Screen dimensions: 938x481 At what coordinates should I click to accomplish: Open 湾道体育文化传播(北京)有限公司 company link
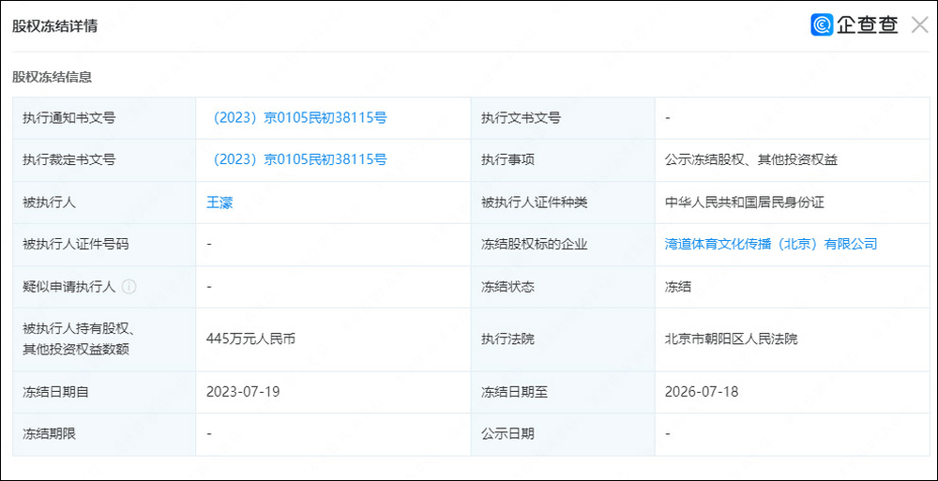coord(770,244)
